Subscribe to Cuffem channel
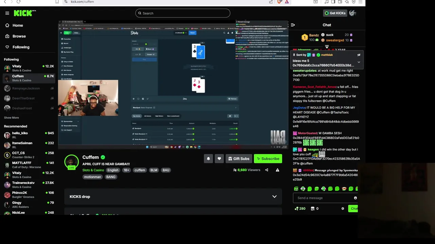 click(268, 159)
